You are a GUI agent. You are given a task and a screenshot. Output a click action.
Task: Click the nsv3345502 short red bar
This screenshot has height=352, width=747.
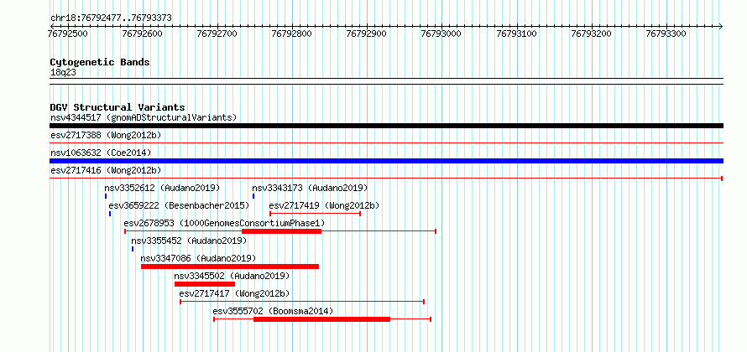click(x=205, y=284)
